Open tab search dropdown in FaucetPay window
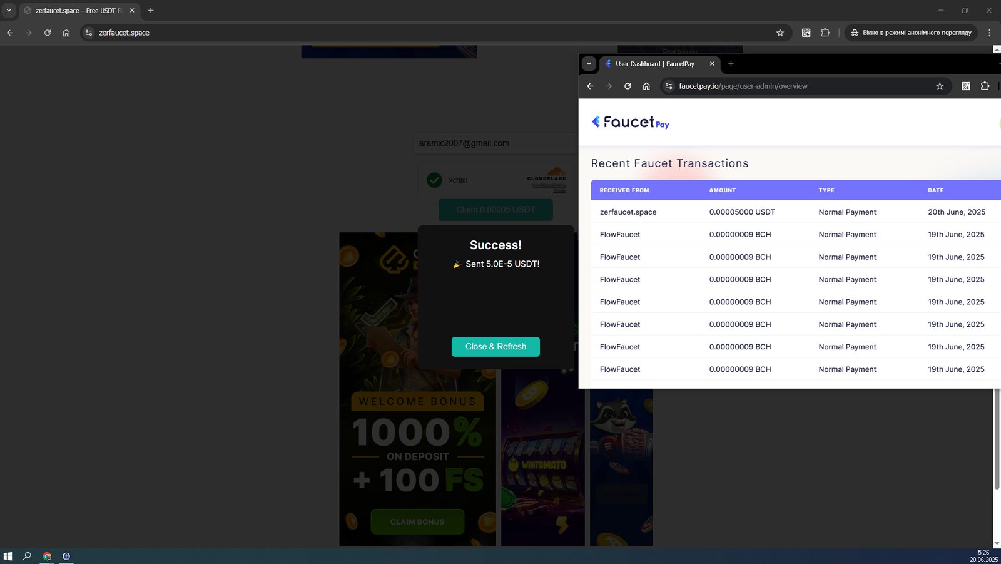This screenshot has width=1001, height=564. (589, 63)
